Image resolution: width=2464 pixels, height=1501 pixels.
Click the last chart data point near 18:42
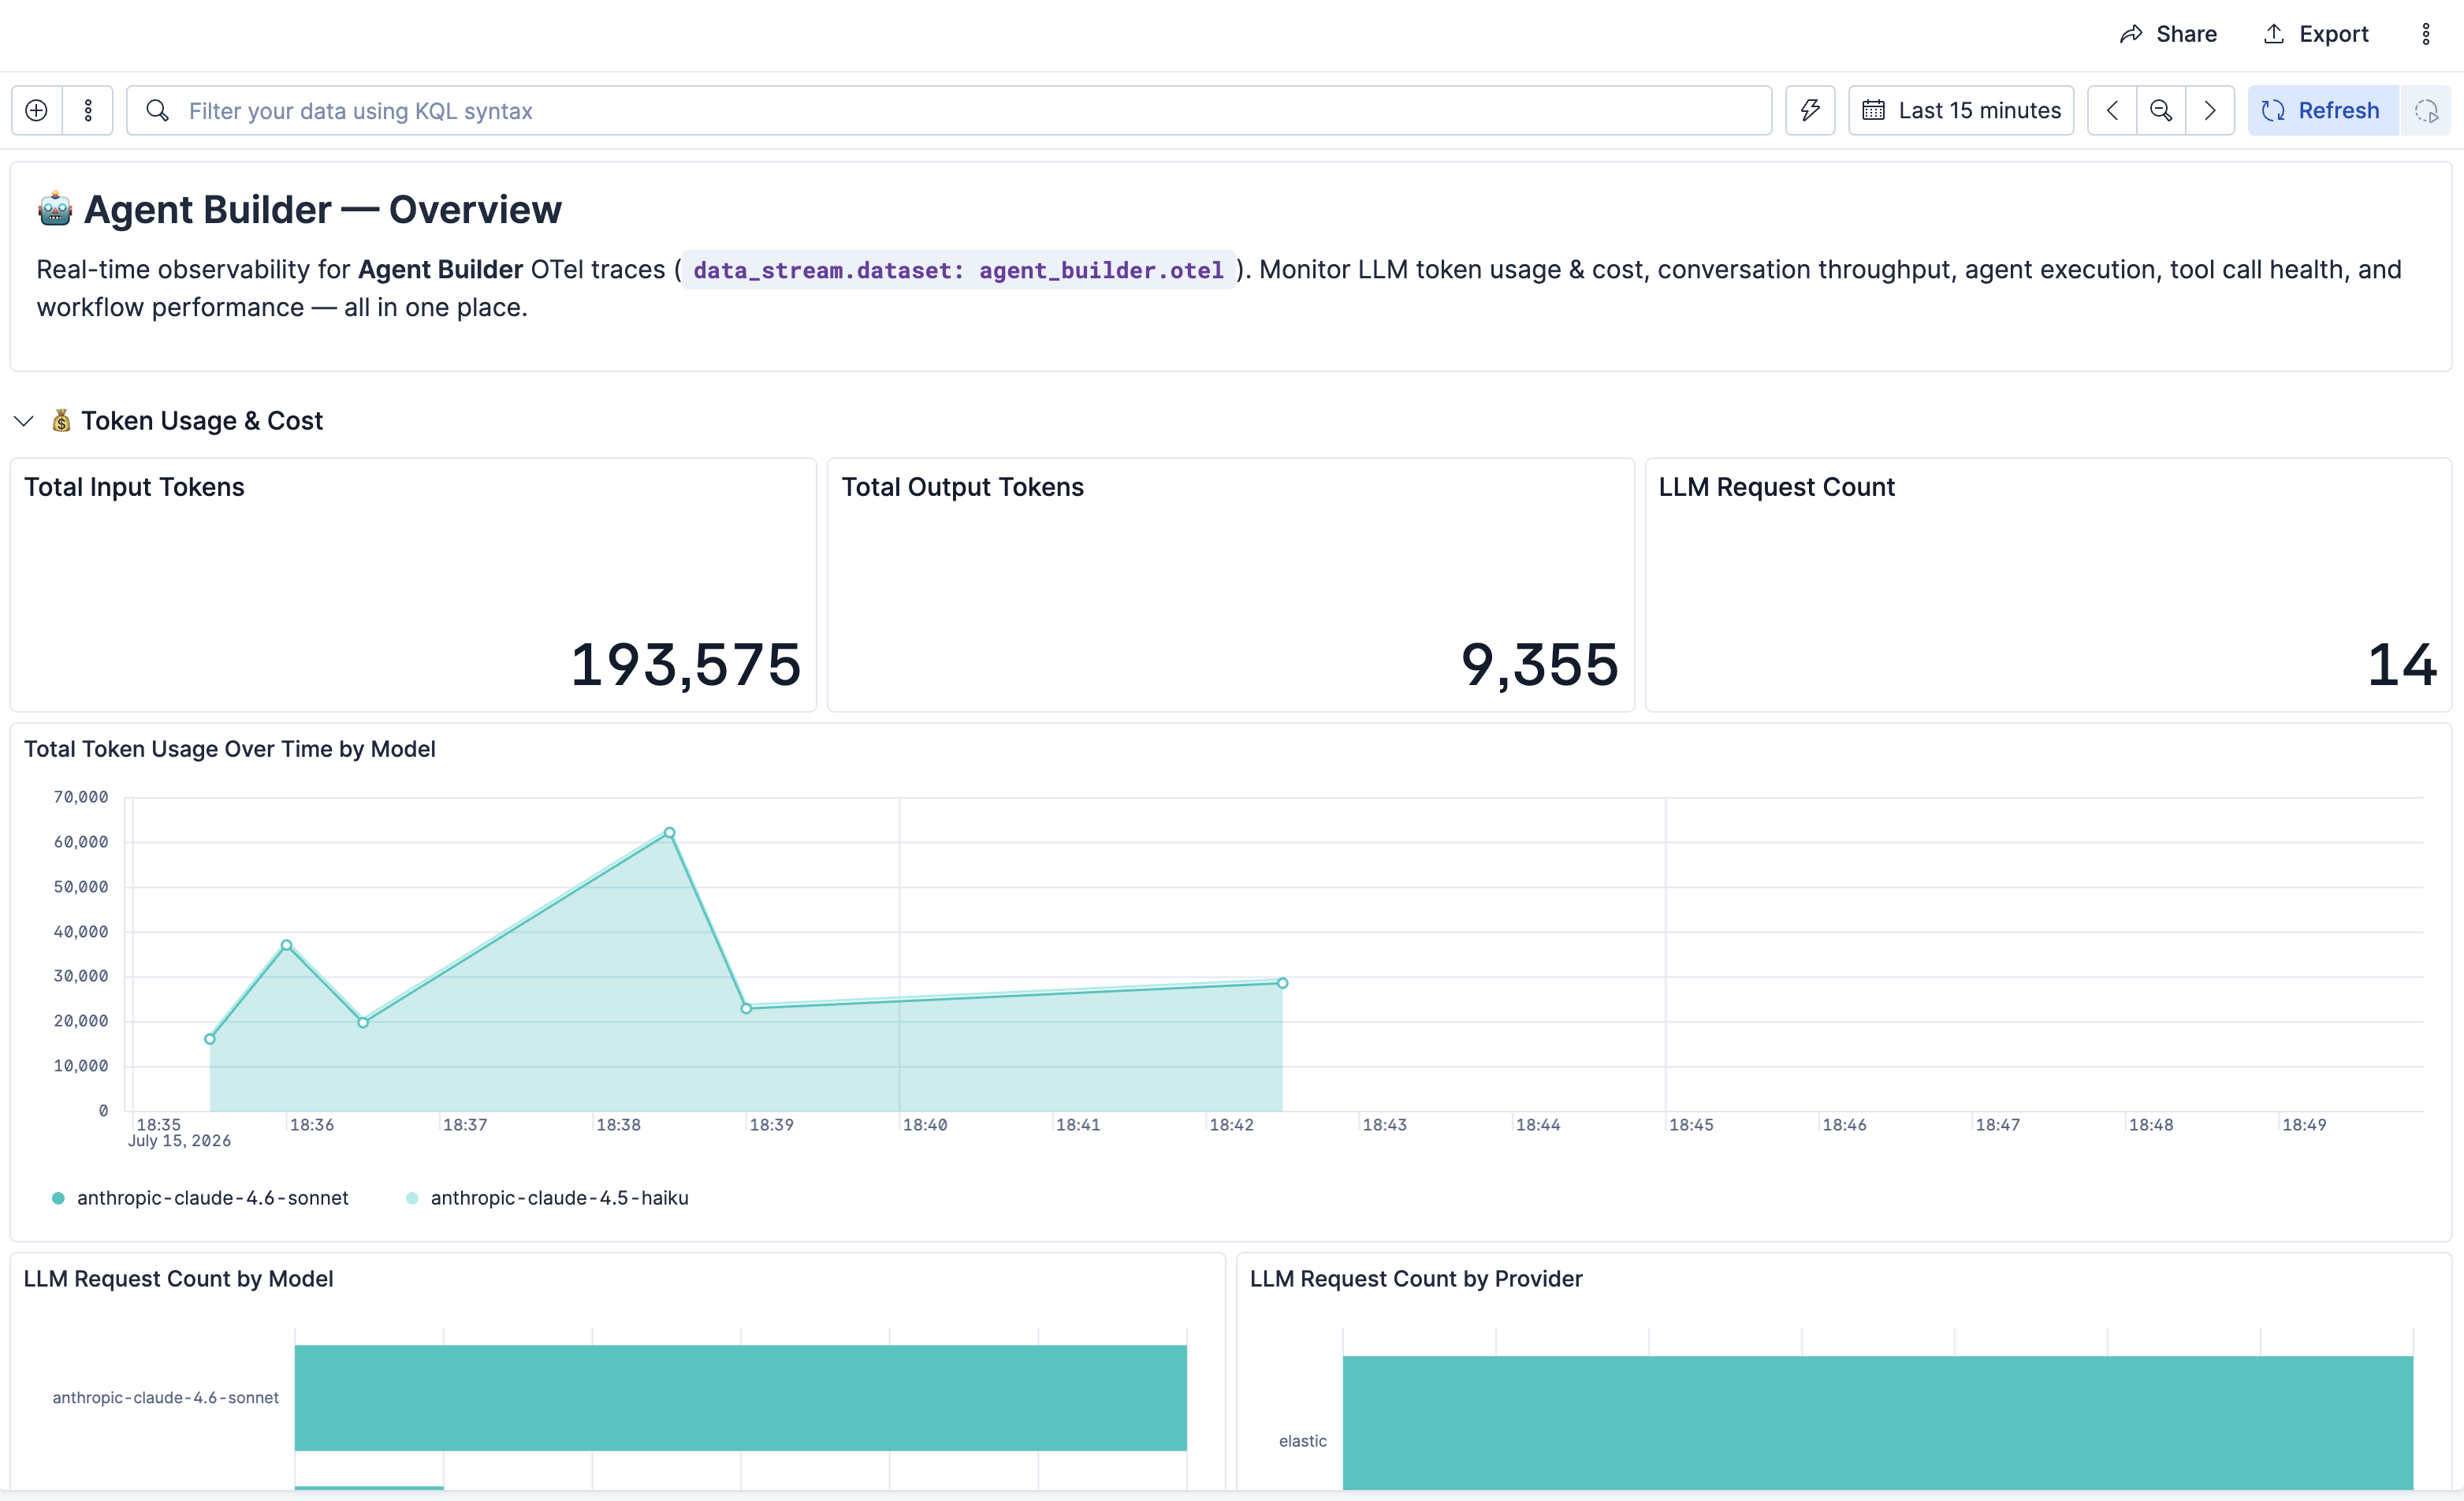pyautogui.click(x=1282, y=983)
